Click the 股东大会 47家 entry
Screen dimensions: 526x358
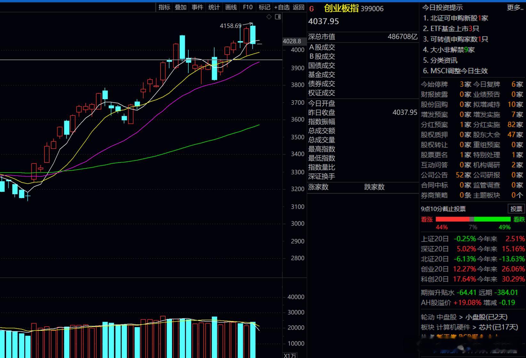click(498, 135)
